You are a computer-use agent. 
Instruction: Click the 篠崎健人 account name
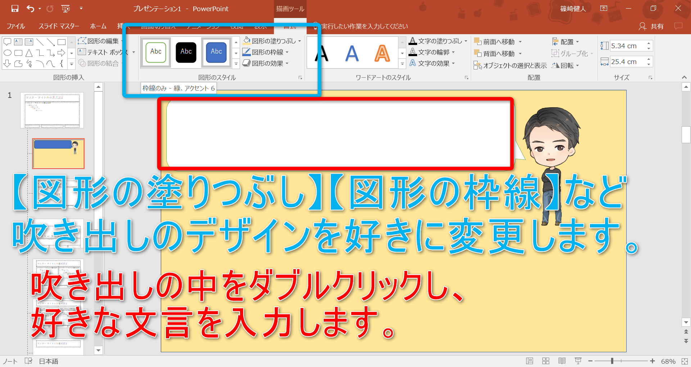(x=573, y=9)
